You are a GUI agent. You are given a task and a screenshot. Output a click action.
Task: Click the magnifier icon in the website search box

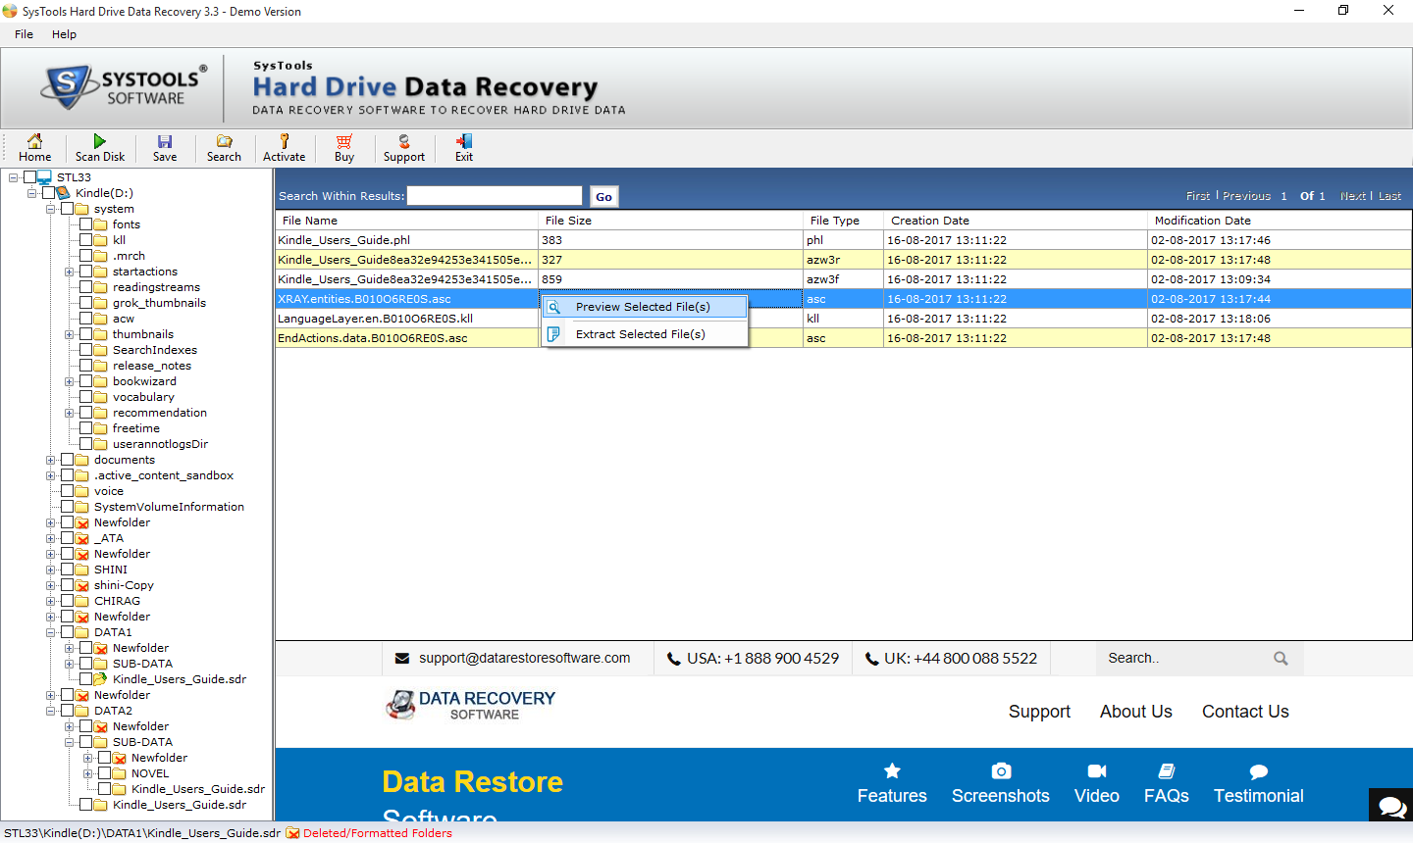(x=1281, y=659)
